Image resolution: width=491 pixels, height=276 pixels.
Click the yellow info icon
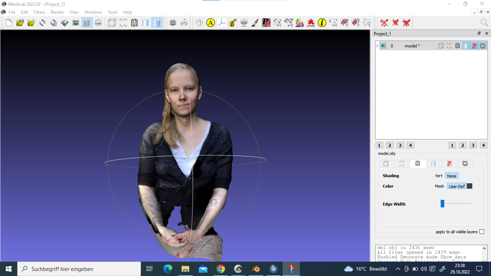point(322,23)
